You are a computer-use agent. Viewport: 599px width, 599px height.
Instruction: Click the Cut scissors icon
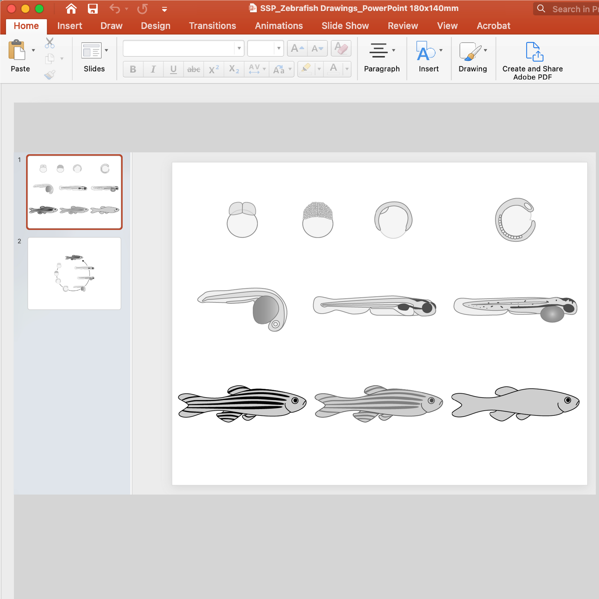click(50, 43)
